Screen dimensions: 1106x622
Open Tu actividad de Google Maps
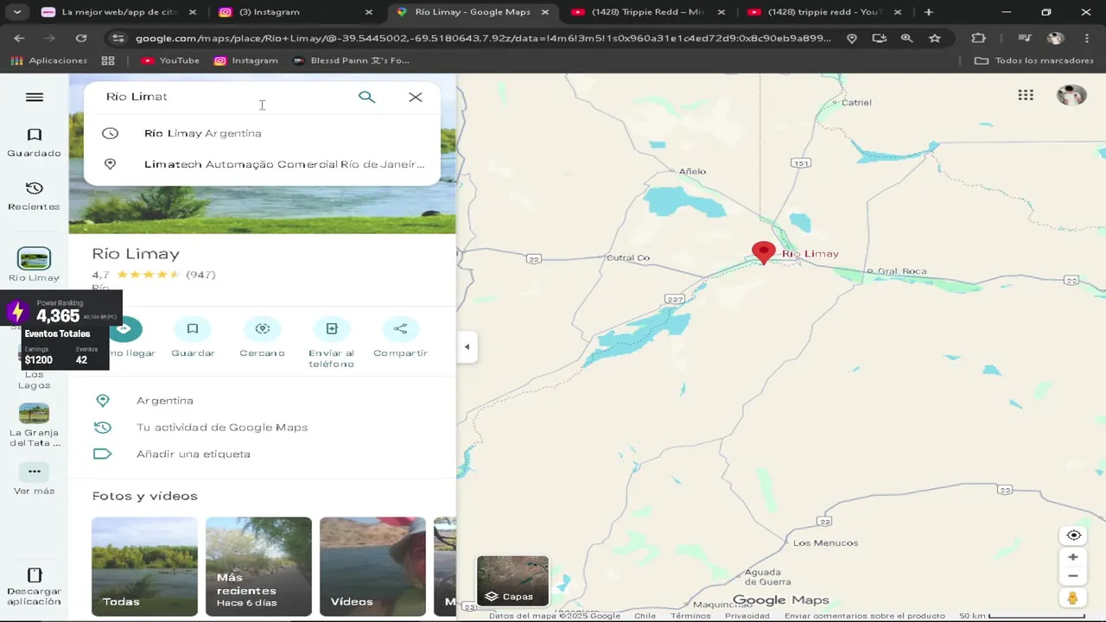[262, 428]
